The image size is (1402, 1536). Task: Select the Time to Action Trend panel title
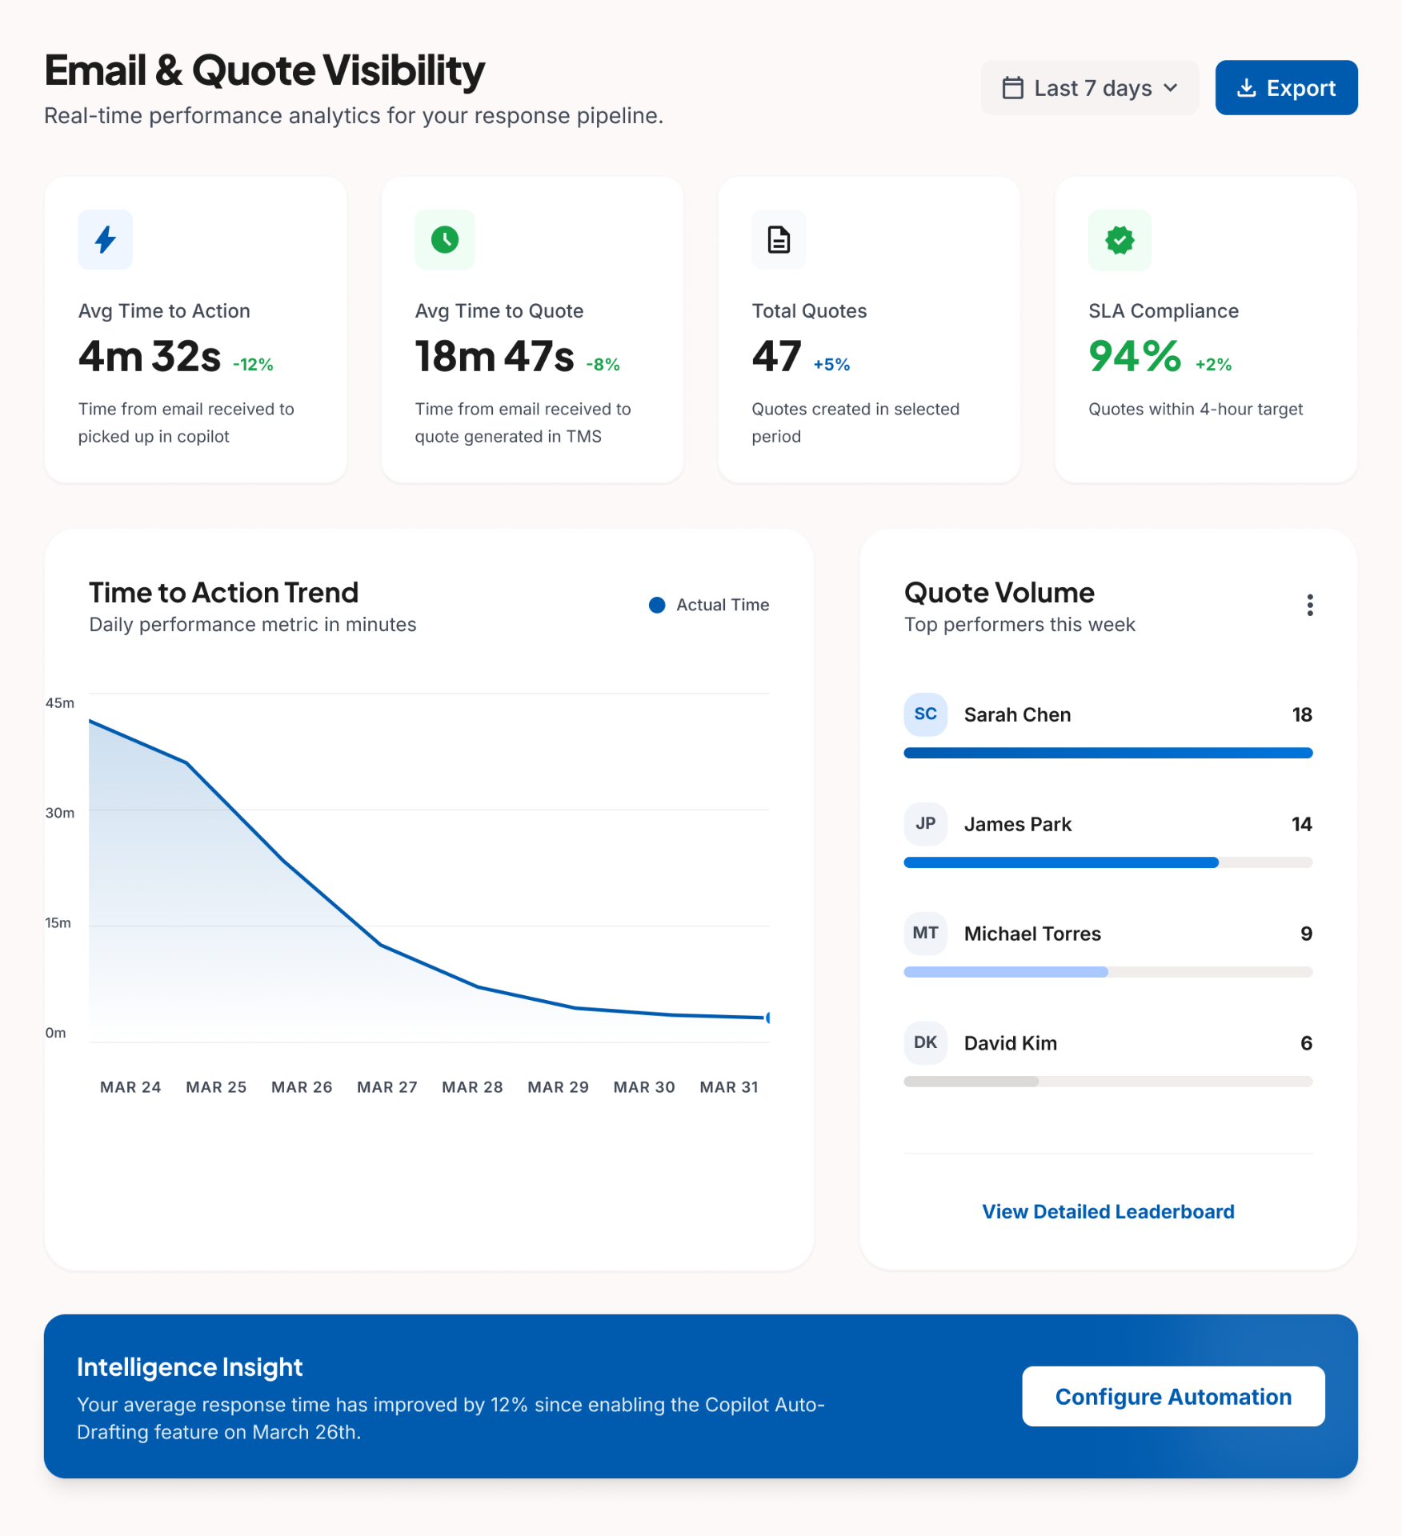[223, 593]
